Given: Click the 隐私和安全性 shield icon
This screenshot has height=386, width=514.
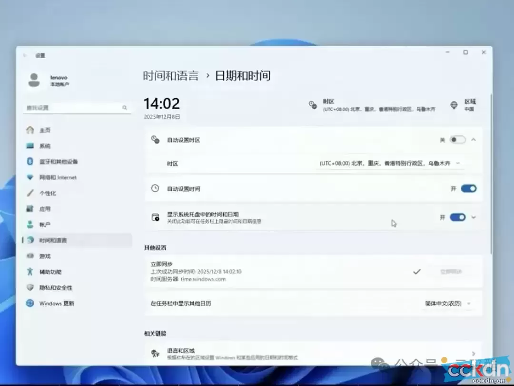Looking at the screenshot, I should pyautogui.click(x=30, y=287).
